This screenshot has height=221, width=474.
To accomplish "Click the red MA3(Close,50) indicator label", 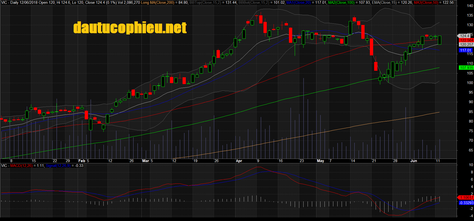I will pyautogui.click(x=426, y=3).
